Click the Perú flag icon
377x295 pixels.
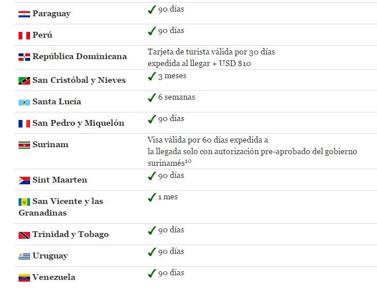[x=24, y=35]
